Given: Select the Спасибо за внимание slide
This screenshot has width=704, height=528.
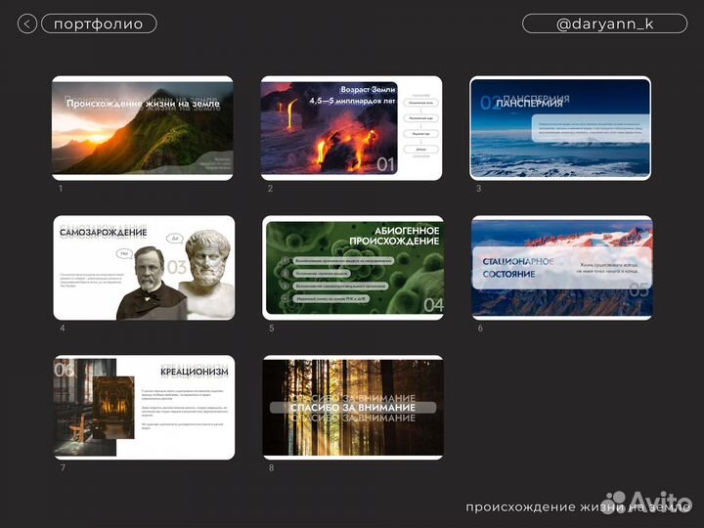Looking at the screenshot, I should pyautogui.click(x=351, y=407).
